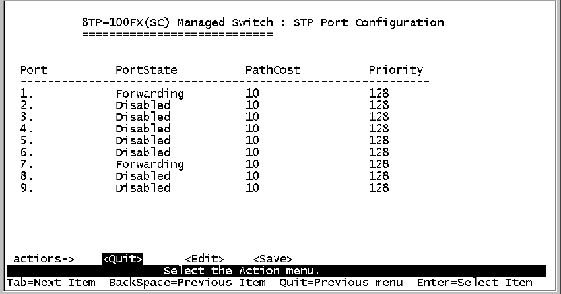Click port number 6 row
Screen dimensions: 561x294
point(27,152)
